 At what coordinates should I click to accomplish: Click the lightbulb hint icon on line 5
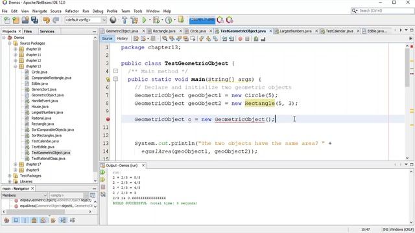click(x=108, y=79)
